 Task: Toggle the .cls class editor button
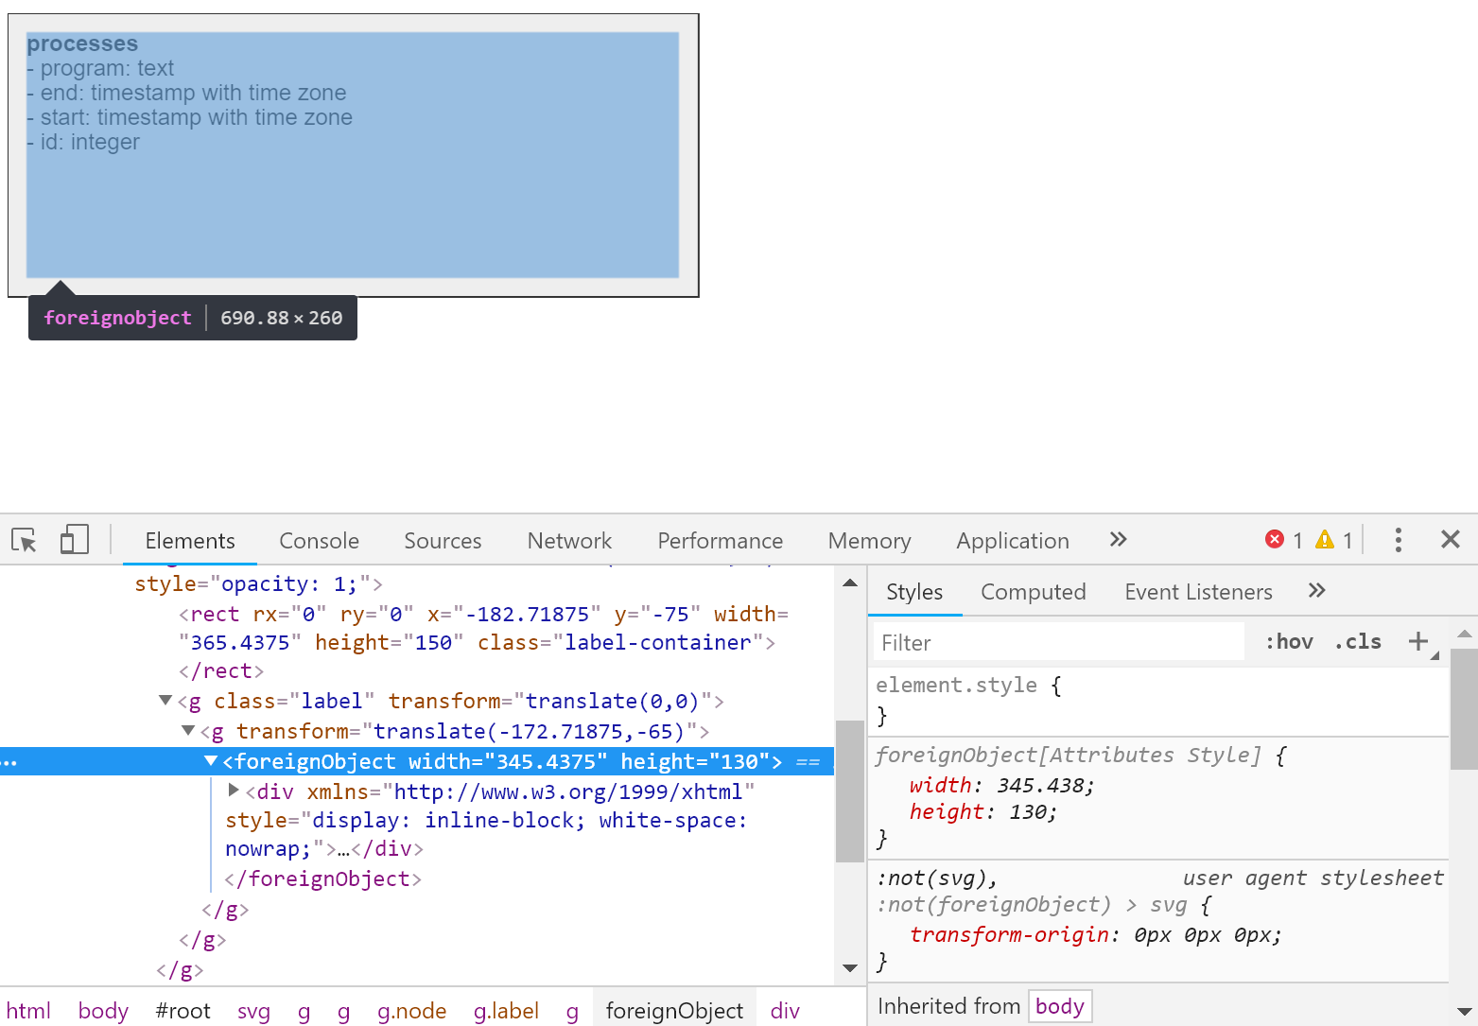(1358, 642)
